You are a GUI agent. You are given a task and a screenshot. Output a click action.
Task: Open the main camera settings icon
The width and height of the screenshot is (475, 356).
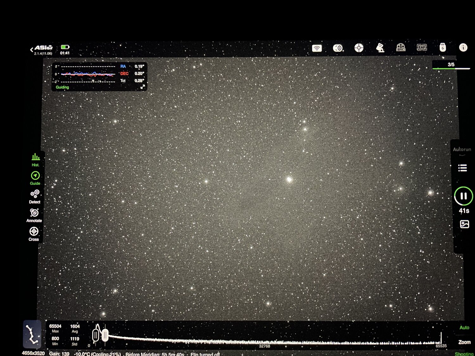tap(338, 48)
